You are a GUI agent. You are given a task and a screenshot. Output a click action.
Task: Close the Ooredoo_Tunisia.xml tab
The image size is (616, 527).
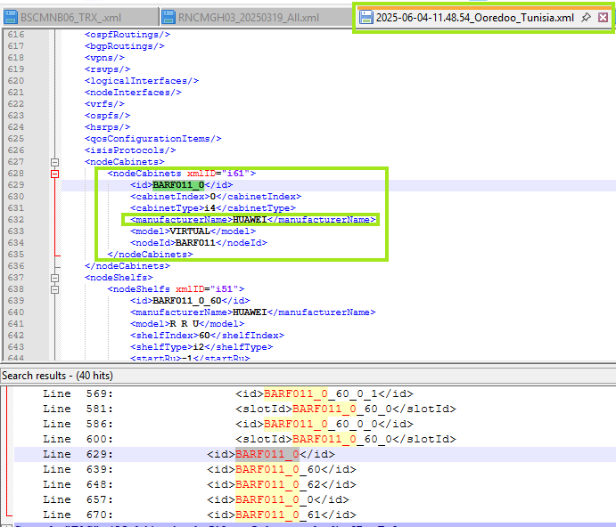(x=604, y=17)
